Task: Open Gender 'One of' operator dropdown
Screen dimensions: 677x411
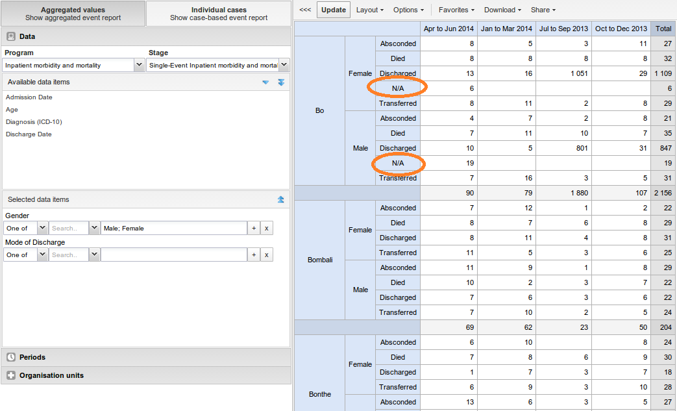Action: (42, 229)
